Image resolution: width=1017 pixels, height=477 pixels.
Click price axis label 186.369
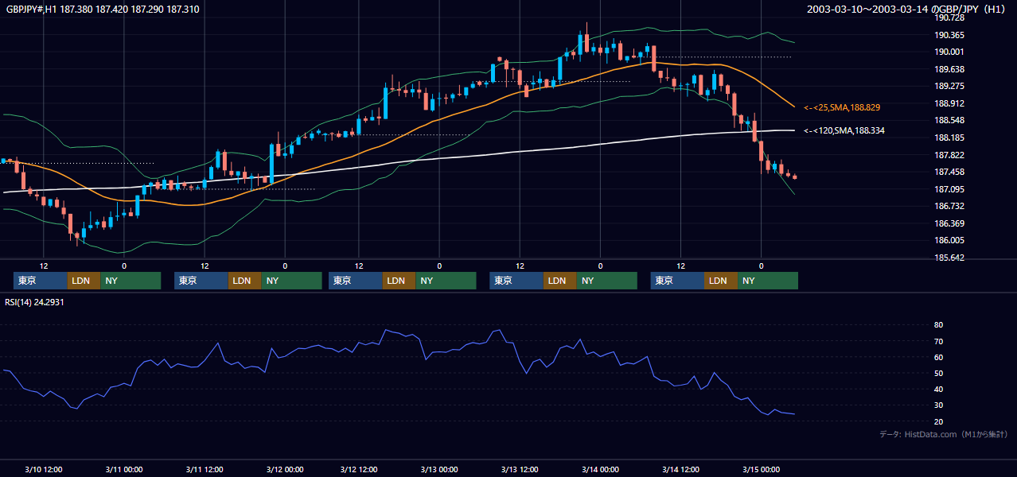click(949, 223)
